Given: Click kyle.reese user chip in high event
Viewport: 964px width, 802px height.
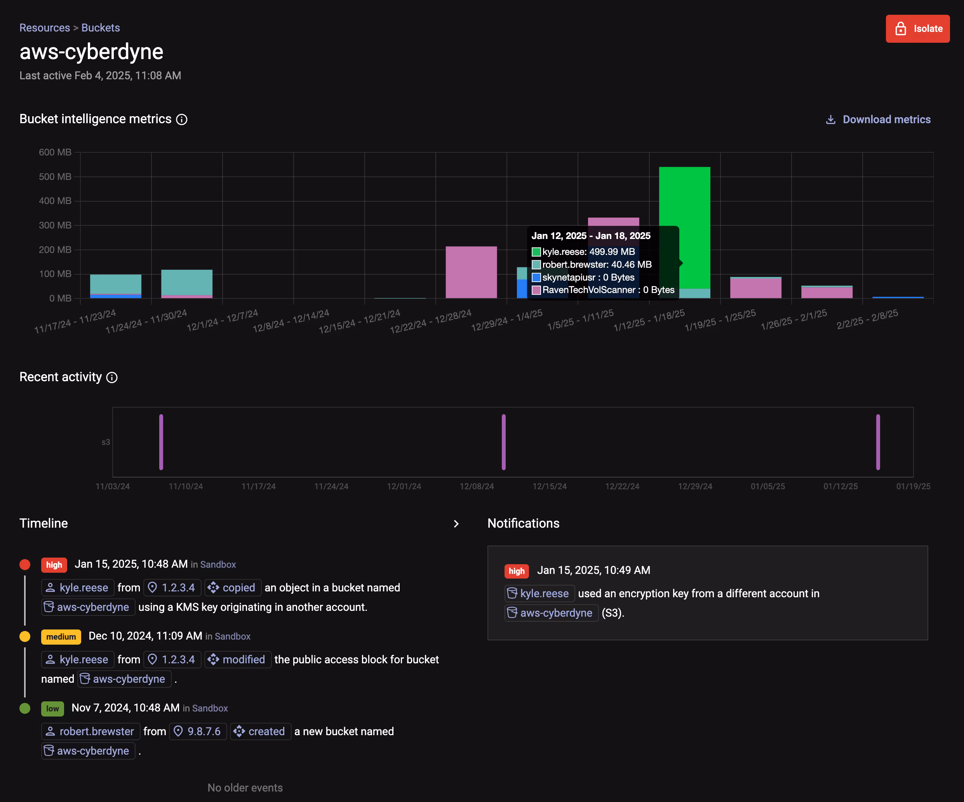Looking at the screenshot, I should pos(78,588).
